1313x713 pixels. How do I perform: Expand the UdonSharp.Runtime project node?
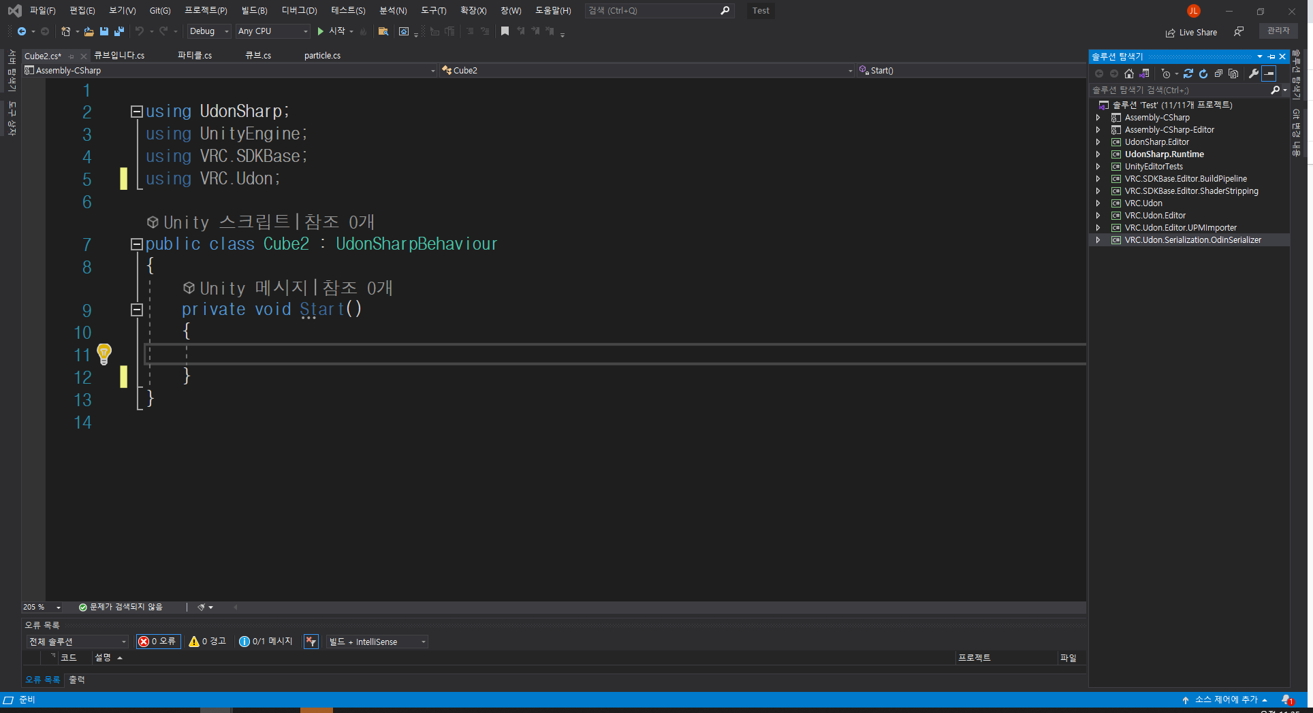pos(1098,154)
